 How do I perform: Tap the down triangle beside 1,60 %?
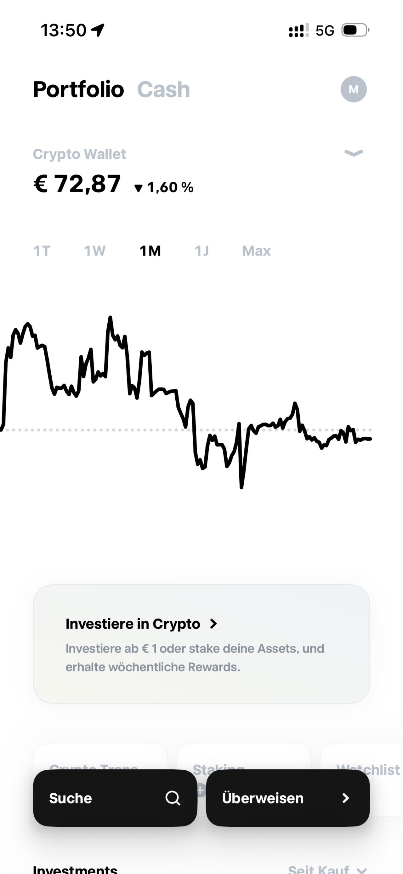coord(138,188)
